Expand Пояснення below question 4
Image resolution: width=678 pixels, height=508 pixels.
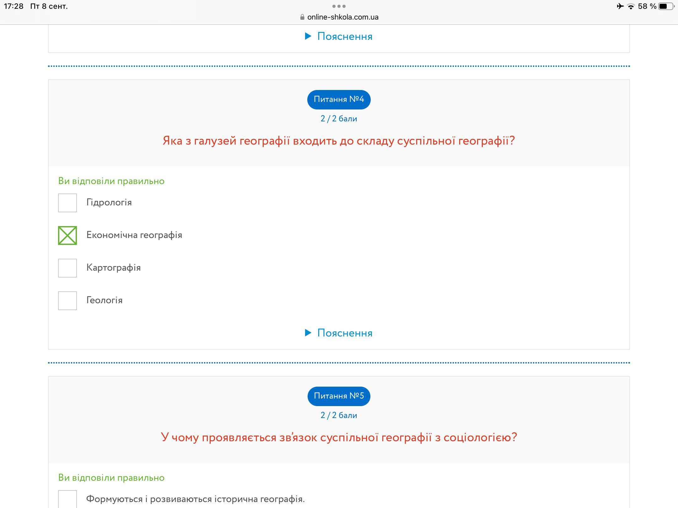344,333
